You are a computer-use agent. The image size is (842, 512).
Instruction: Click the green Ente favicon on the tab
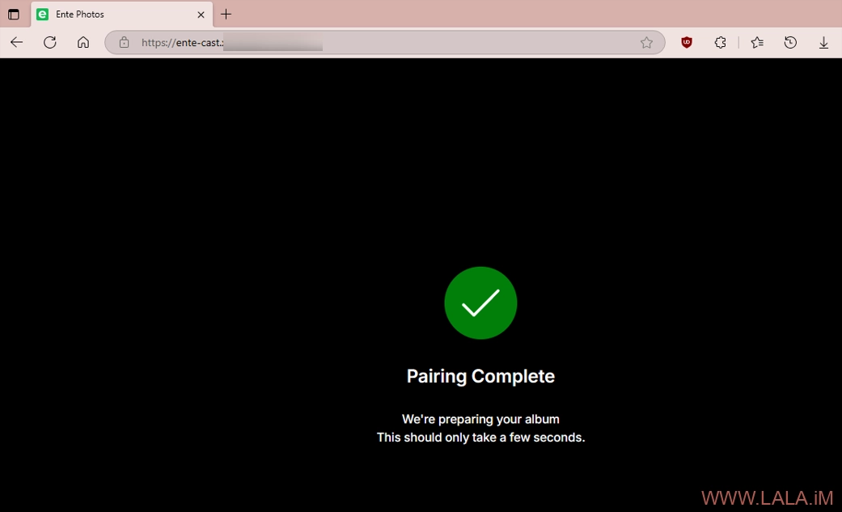pos(43,15)
